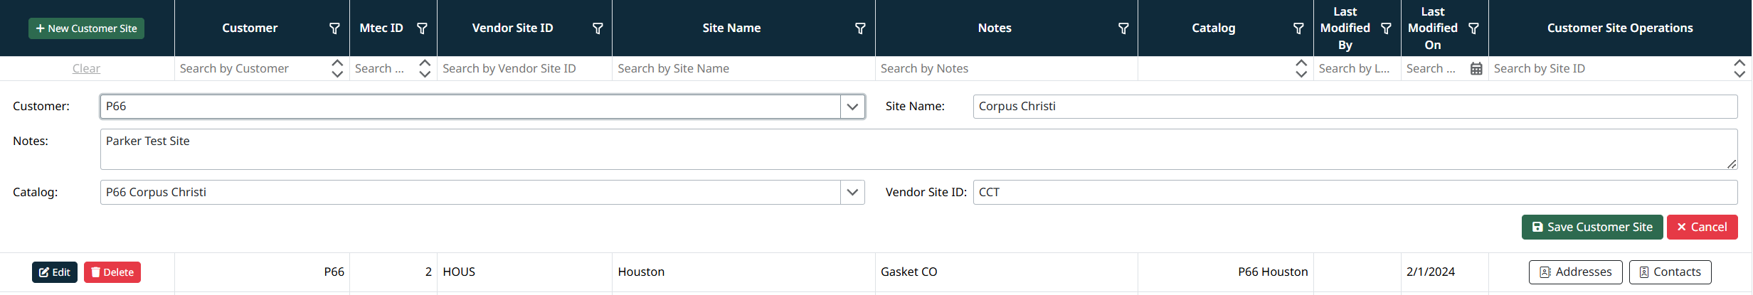Expand the Customer dropdown showing P66

852,107
